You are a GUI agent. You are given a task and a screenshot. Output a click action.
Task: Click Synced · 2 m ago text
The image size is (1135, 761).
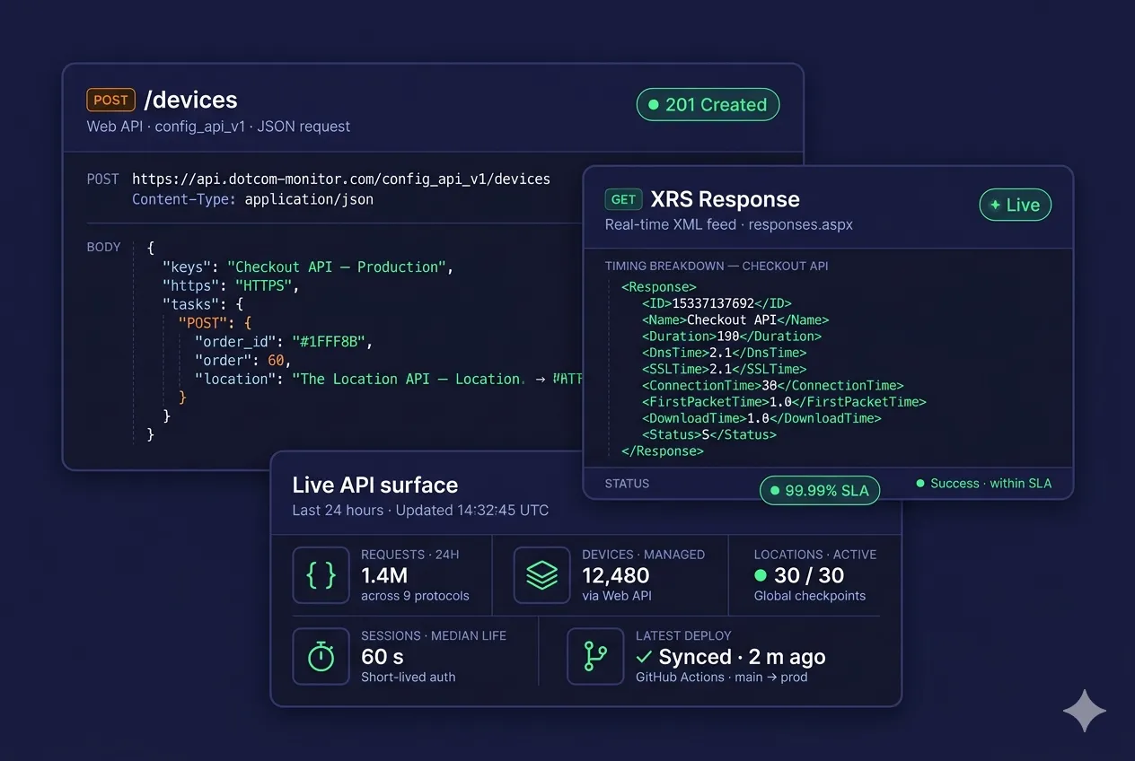point(742,657)
